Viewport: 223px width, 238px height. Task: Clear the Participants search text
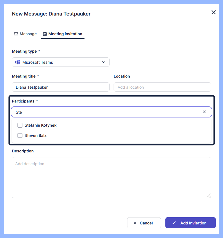point(204,112)
